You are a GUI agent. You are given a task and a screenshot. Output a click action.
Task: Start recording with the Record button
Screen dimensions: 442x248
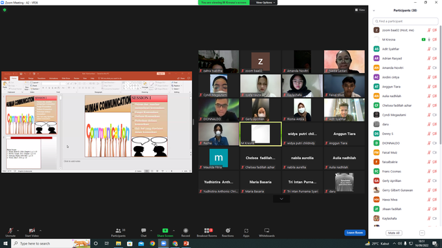tap(186, 232)
